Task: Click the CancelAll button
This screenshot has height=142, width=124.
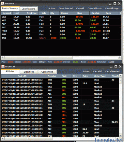Action: 97,71
